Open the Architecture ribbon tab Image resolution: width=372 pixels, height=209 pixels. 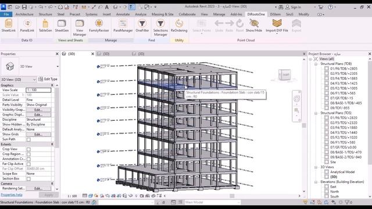pyautogui.click(x=24, y=14)
